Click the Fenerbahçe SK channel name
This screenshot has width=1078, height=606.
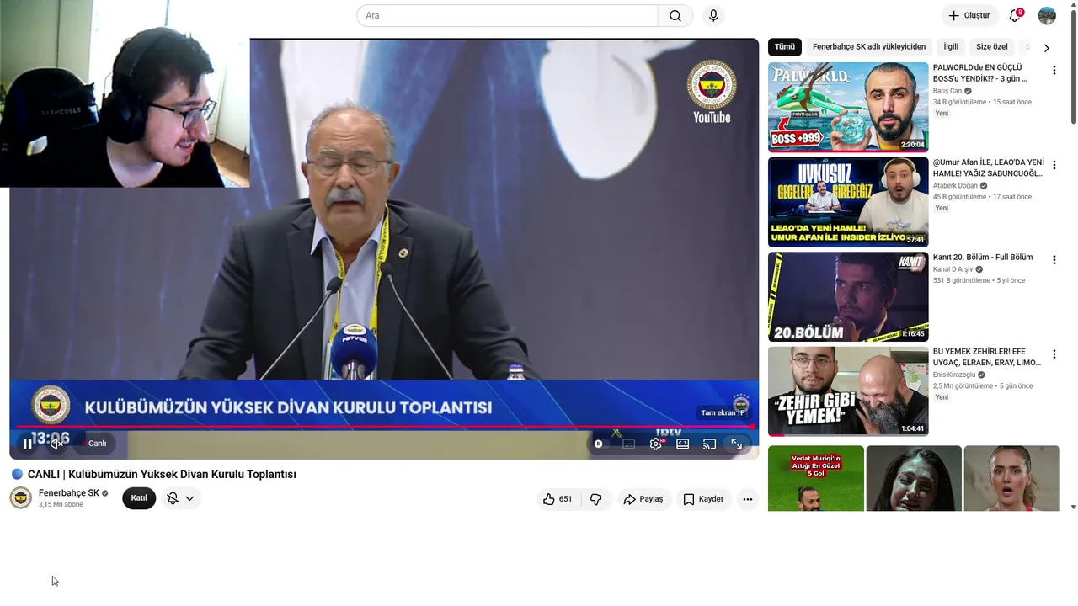pos(69,493)
